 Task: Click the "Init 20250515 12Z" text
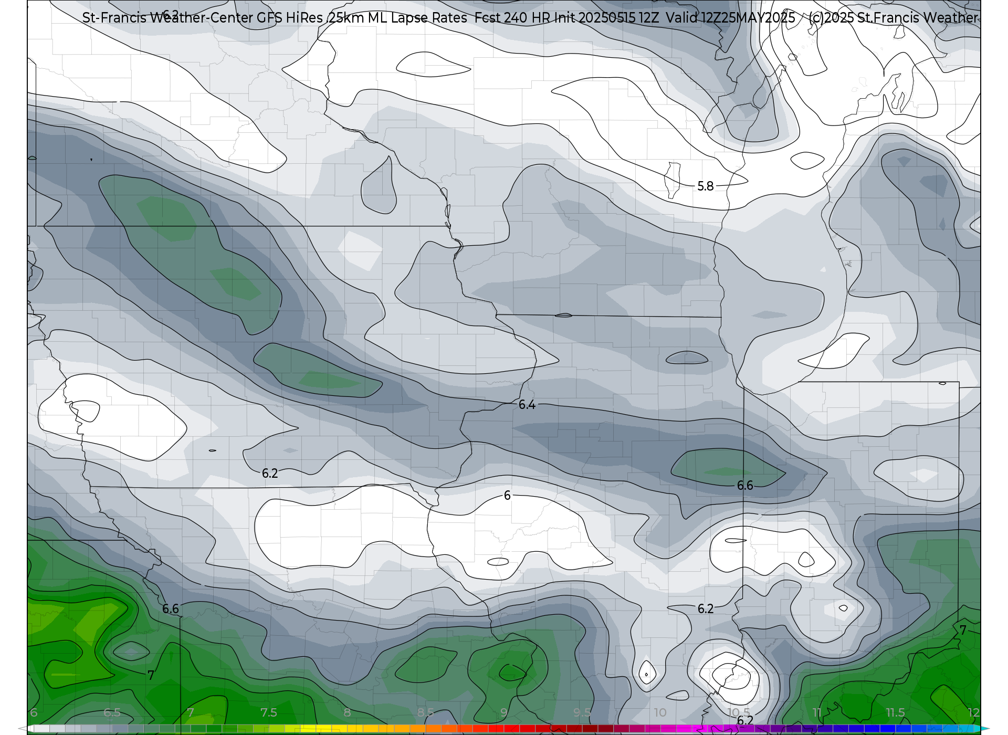606,18
